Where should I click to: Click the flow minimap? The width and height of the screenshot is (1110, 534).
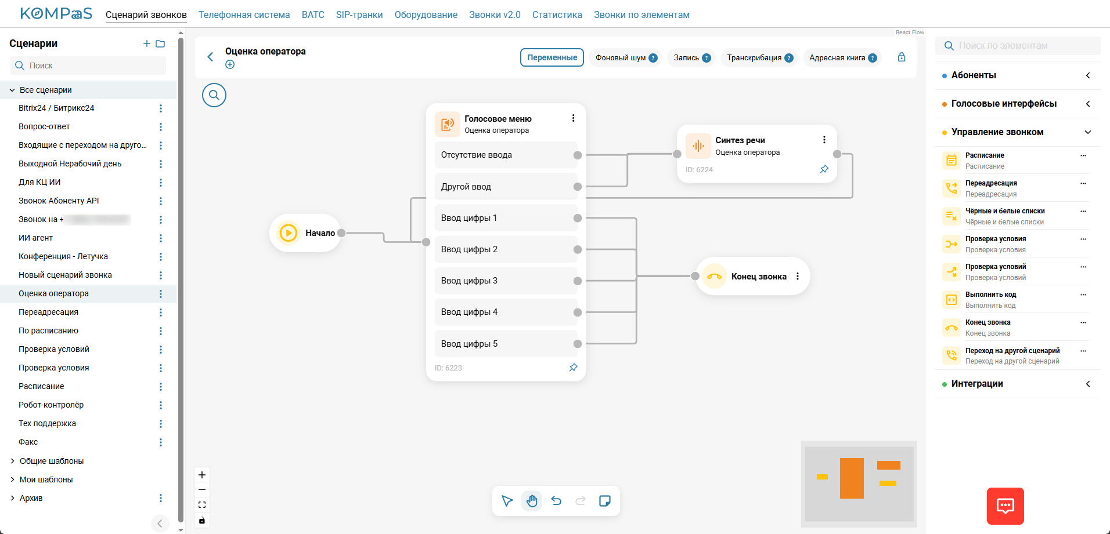pyautogui.click(x=859, y=484)
